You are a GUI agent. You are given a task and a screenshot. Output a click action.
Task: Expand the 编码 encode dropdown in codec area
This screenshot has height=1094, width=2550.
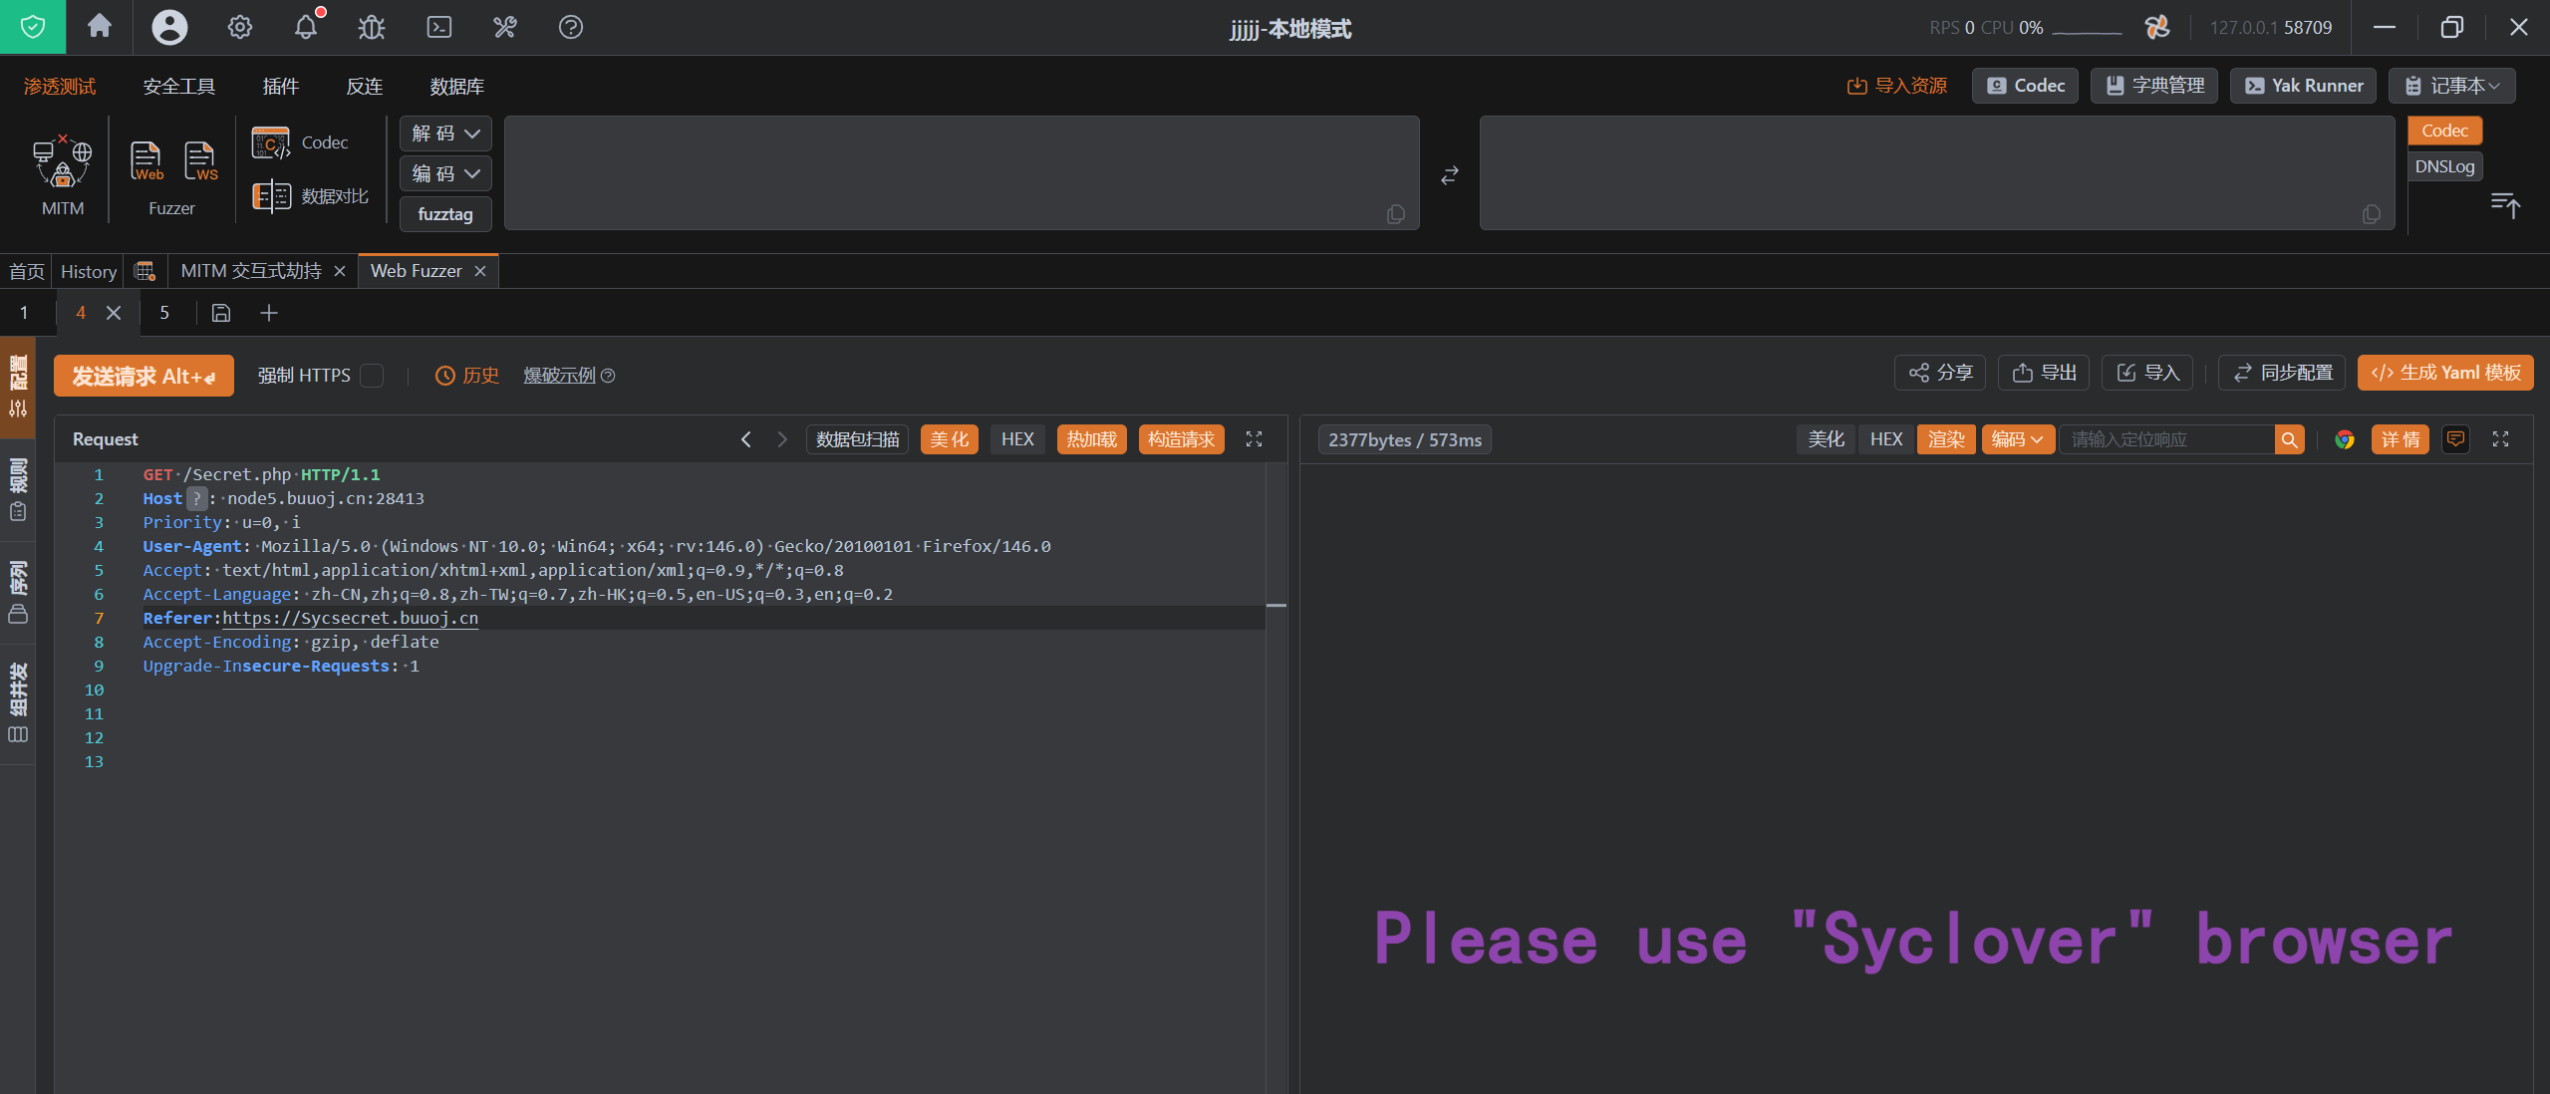(x=445, y=173)
